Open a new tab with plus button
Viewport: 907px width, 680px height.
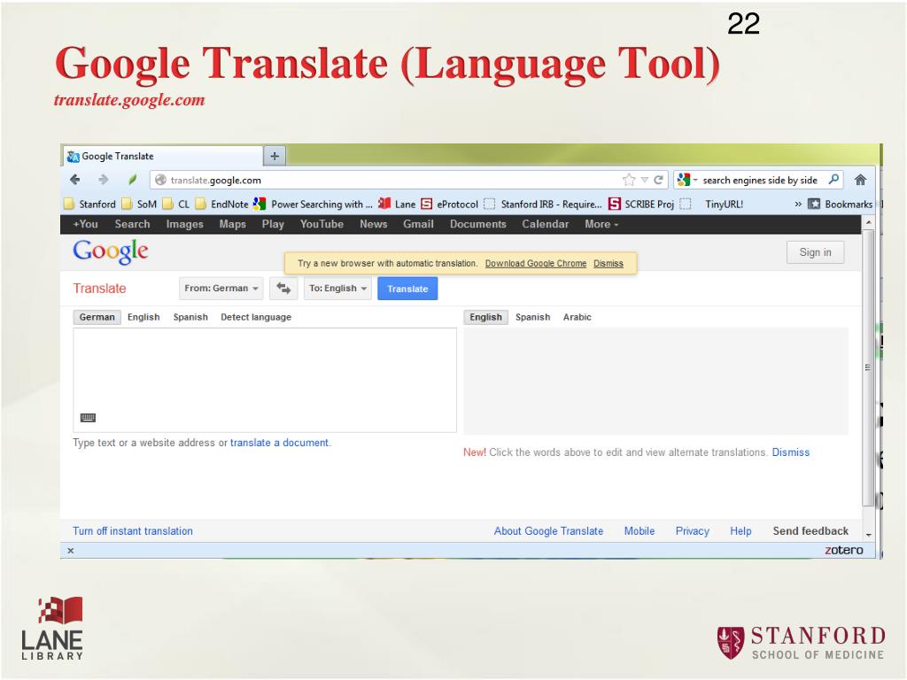tap(275, 156)
